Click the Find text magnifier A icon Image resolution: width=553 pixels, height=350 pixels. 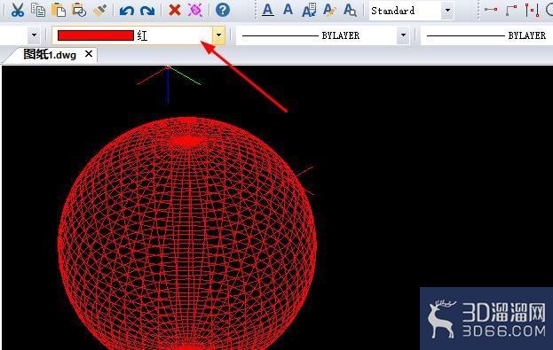(x=350, y=10)
